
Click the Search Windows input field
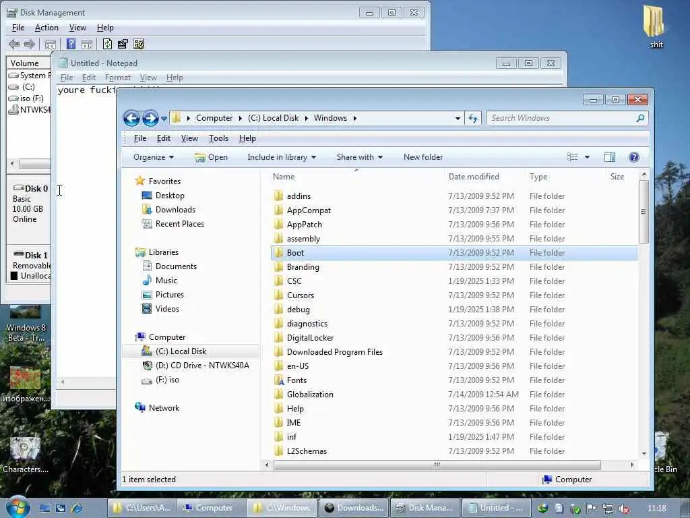coord(561,118)
